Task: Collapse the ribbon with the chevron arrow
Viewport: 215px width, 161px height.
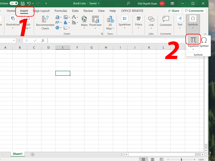Action: (206, 34)
